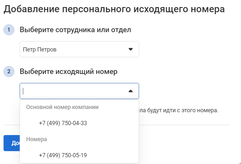241x164 pixels.
Task: Click the horizontal divider under the hint
Action: point(184,125)
